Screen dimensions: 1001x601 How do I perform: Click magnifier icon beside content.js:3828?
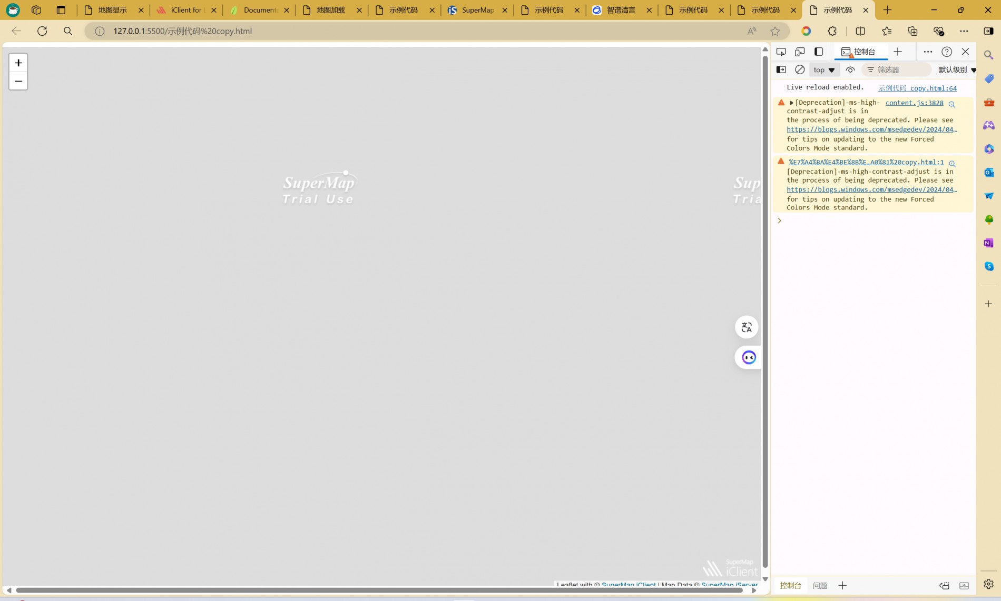click(x=952, y=104)
